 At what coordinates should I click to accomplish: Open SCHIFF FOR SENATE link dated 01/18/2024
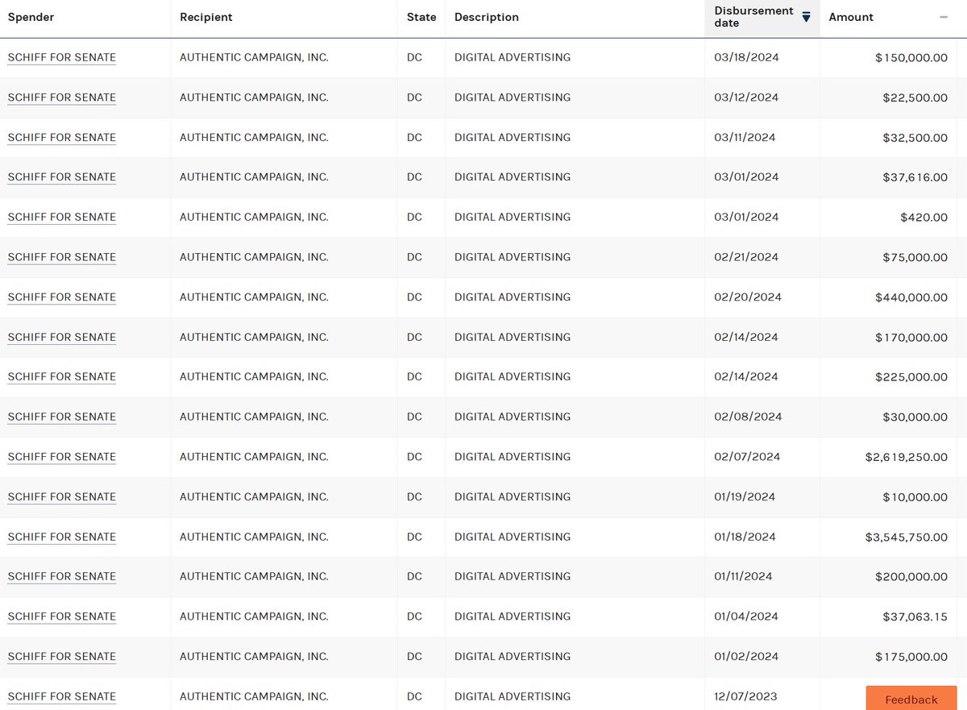click(62, 537)
